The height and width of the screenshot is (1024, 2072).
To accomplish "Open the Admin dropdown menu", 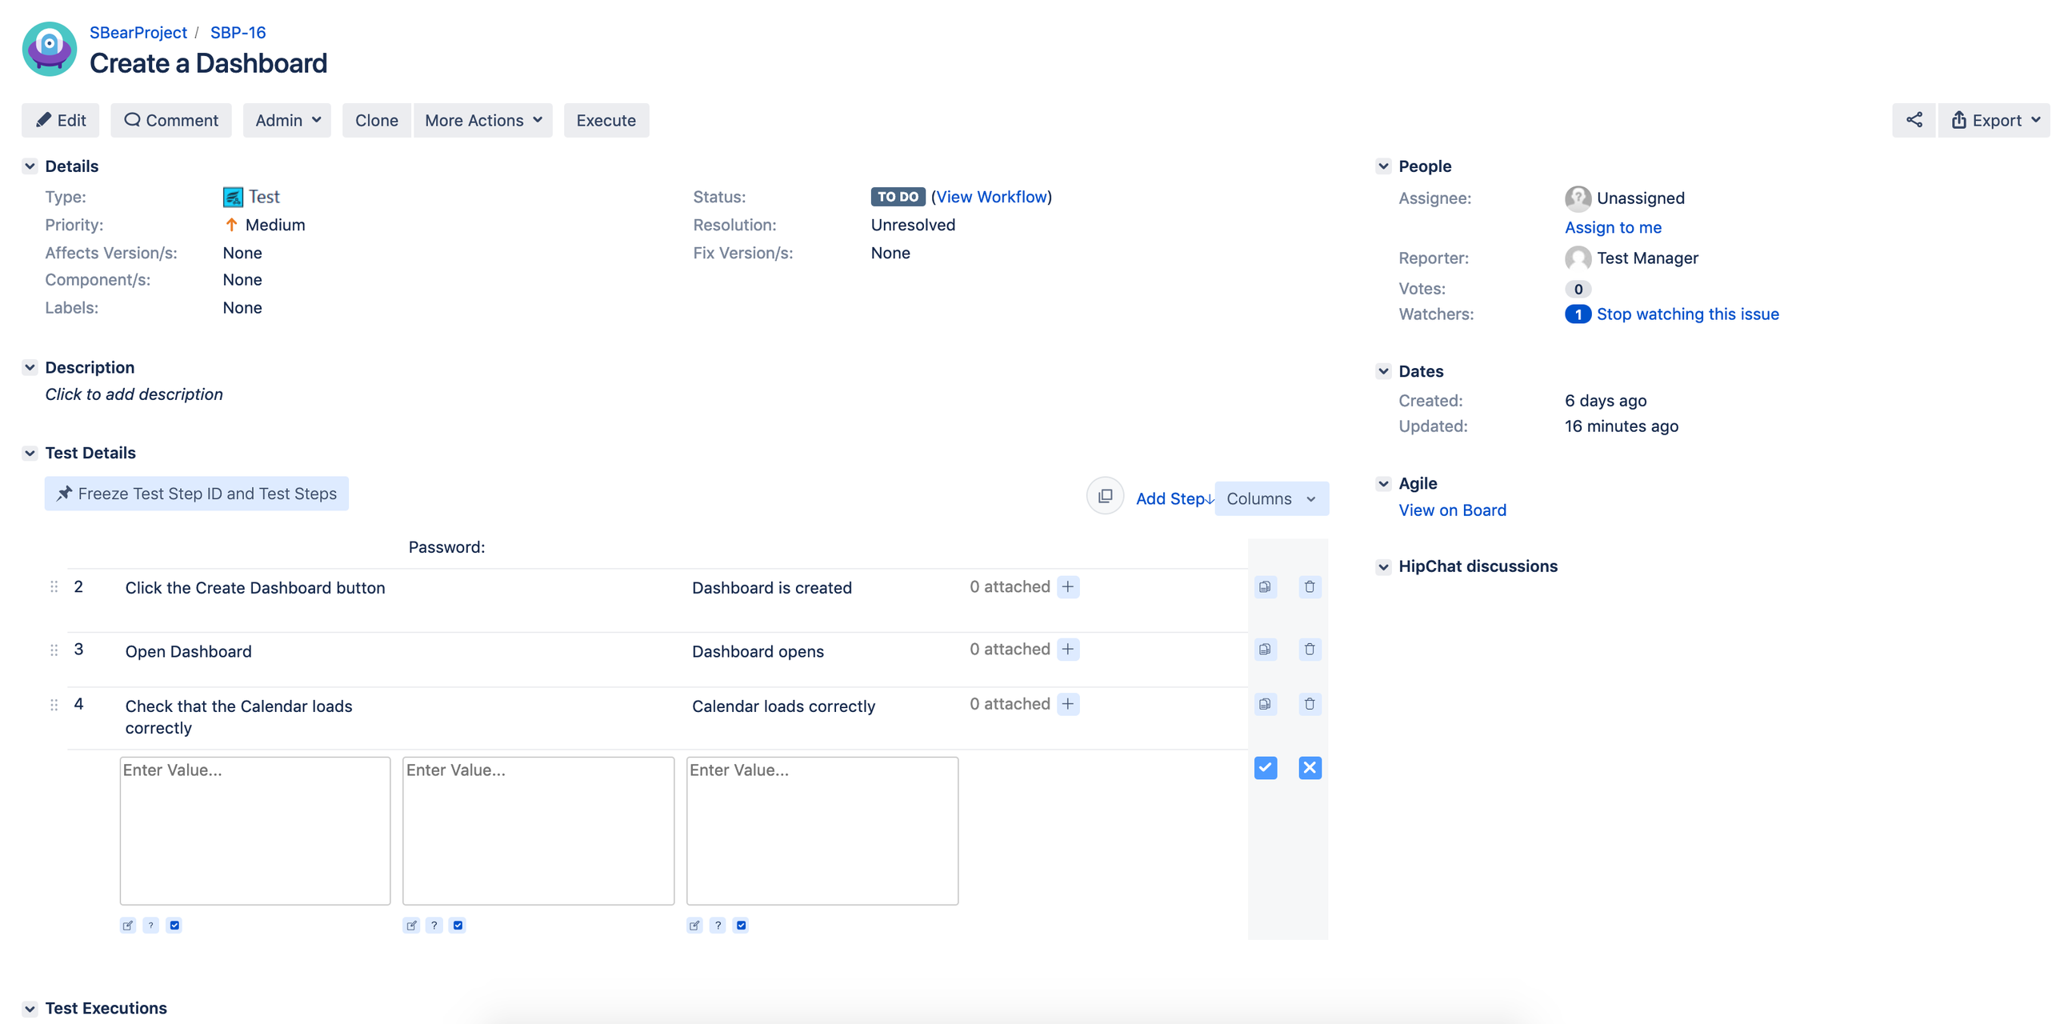I will 286,120.
